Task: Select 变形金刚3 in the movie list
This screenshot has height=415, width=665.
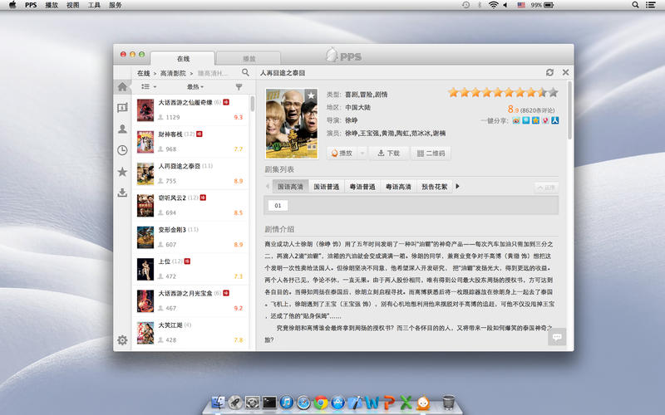Action: click(190, 237)
